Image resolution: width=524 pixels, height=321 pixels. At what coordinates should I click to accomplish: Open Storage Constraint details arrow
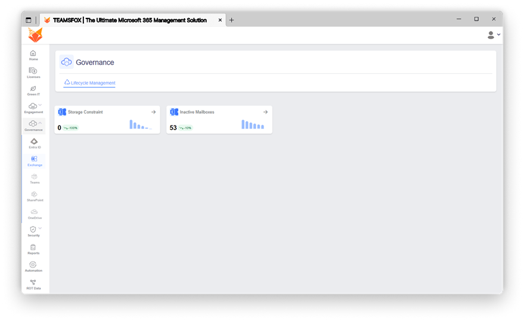coord(154,112)
